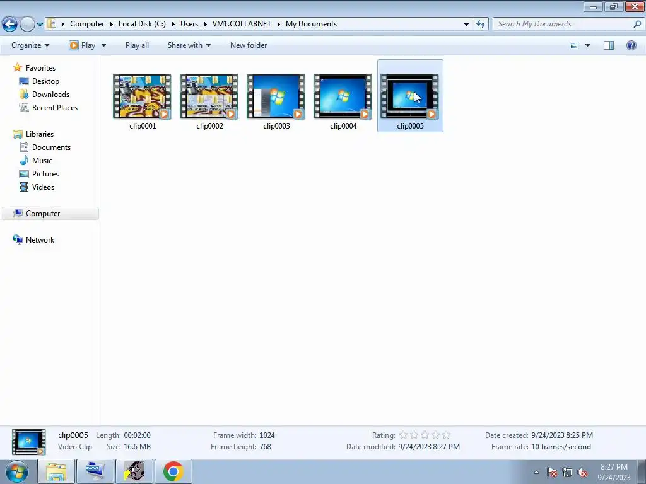The height and width of the screenshot is (484, 646).
Task: Select the clip0001 video thumbnail
Action: click(142, 96)
